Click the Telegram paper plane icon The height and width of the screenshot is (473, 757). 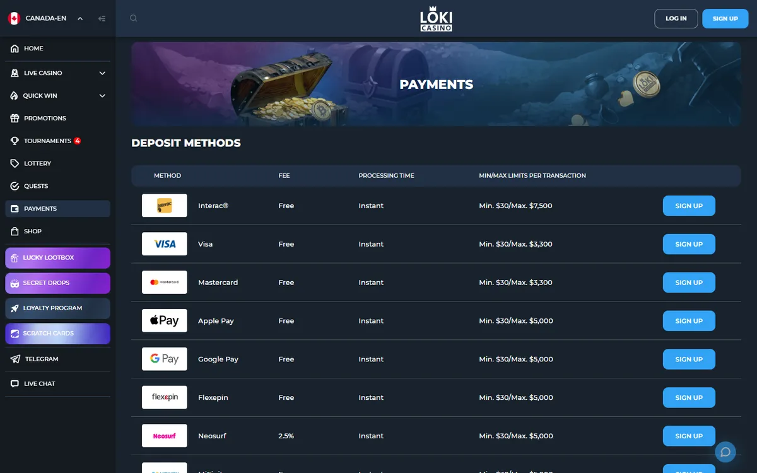tap(15, 359)
